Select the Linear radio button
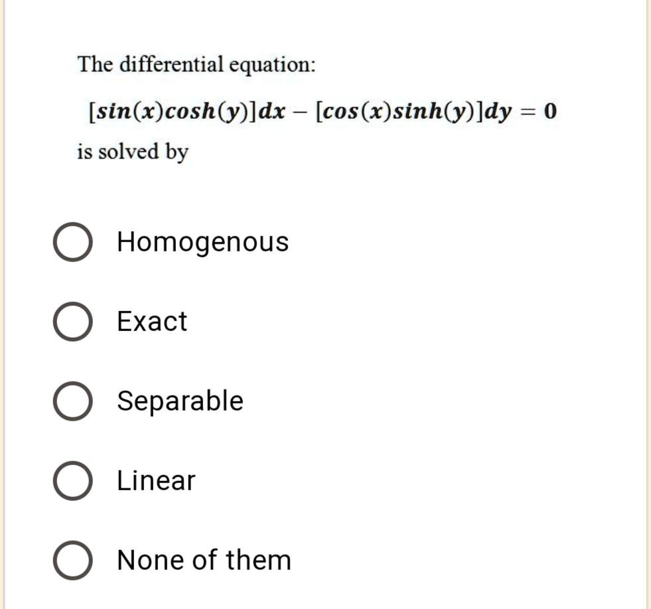The height and width of the screenshot is (609, 651). (73, 480)
